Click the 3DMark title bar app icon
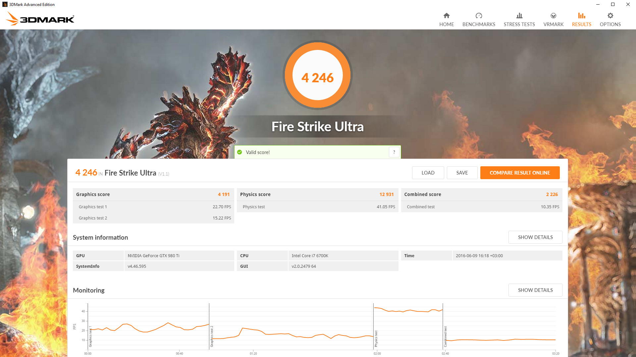 click(5, 4)
